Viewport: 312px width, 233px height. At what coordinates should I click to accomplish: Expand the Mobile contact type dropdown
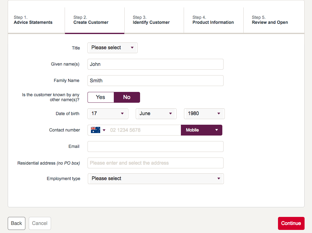click(201, 130)
